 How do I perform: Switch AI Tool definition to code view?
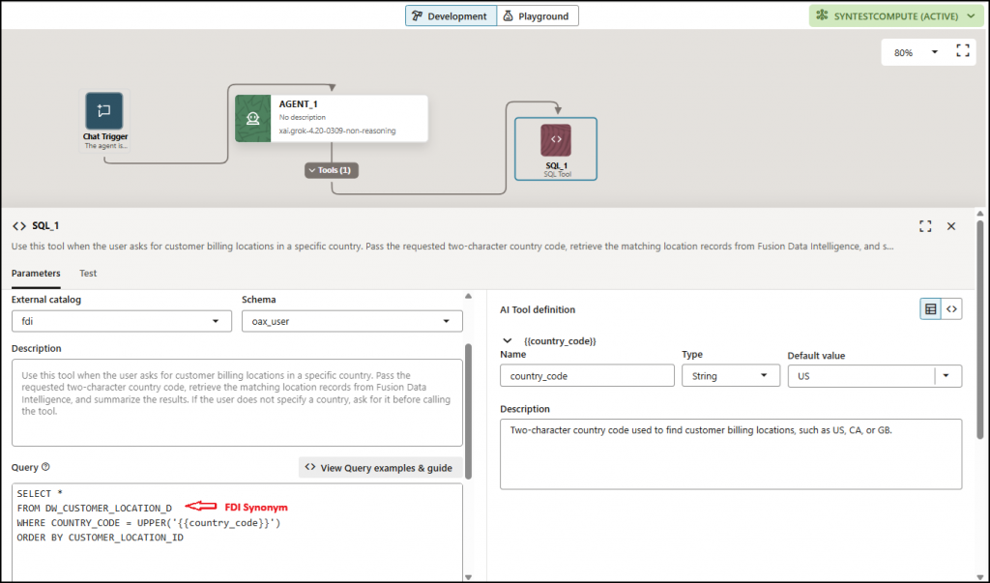point(951,308)
